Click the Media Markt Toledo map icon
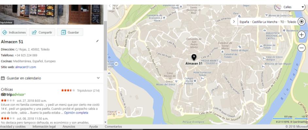 tap(220, 62)
